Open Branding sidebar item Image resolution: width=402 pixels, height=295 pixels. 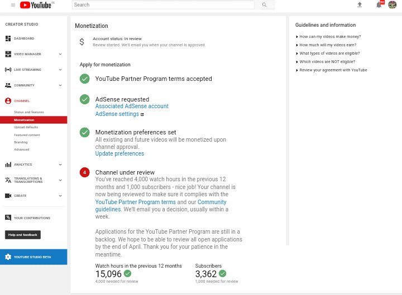click(x=21, y=142)
